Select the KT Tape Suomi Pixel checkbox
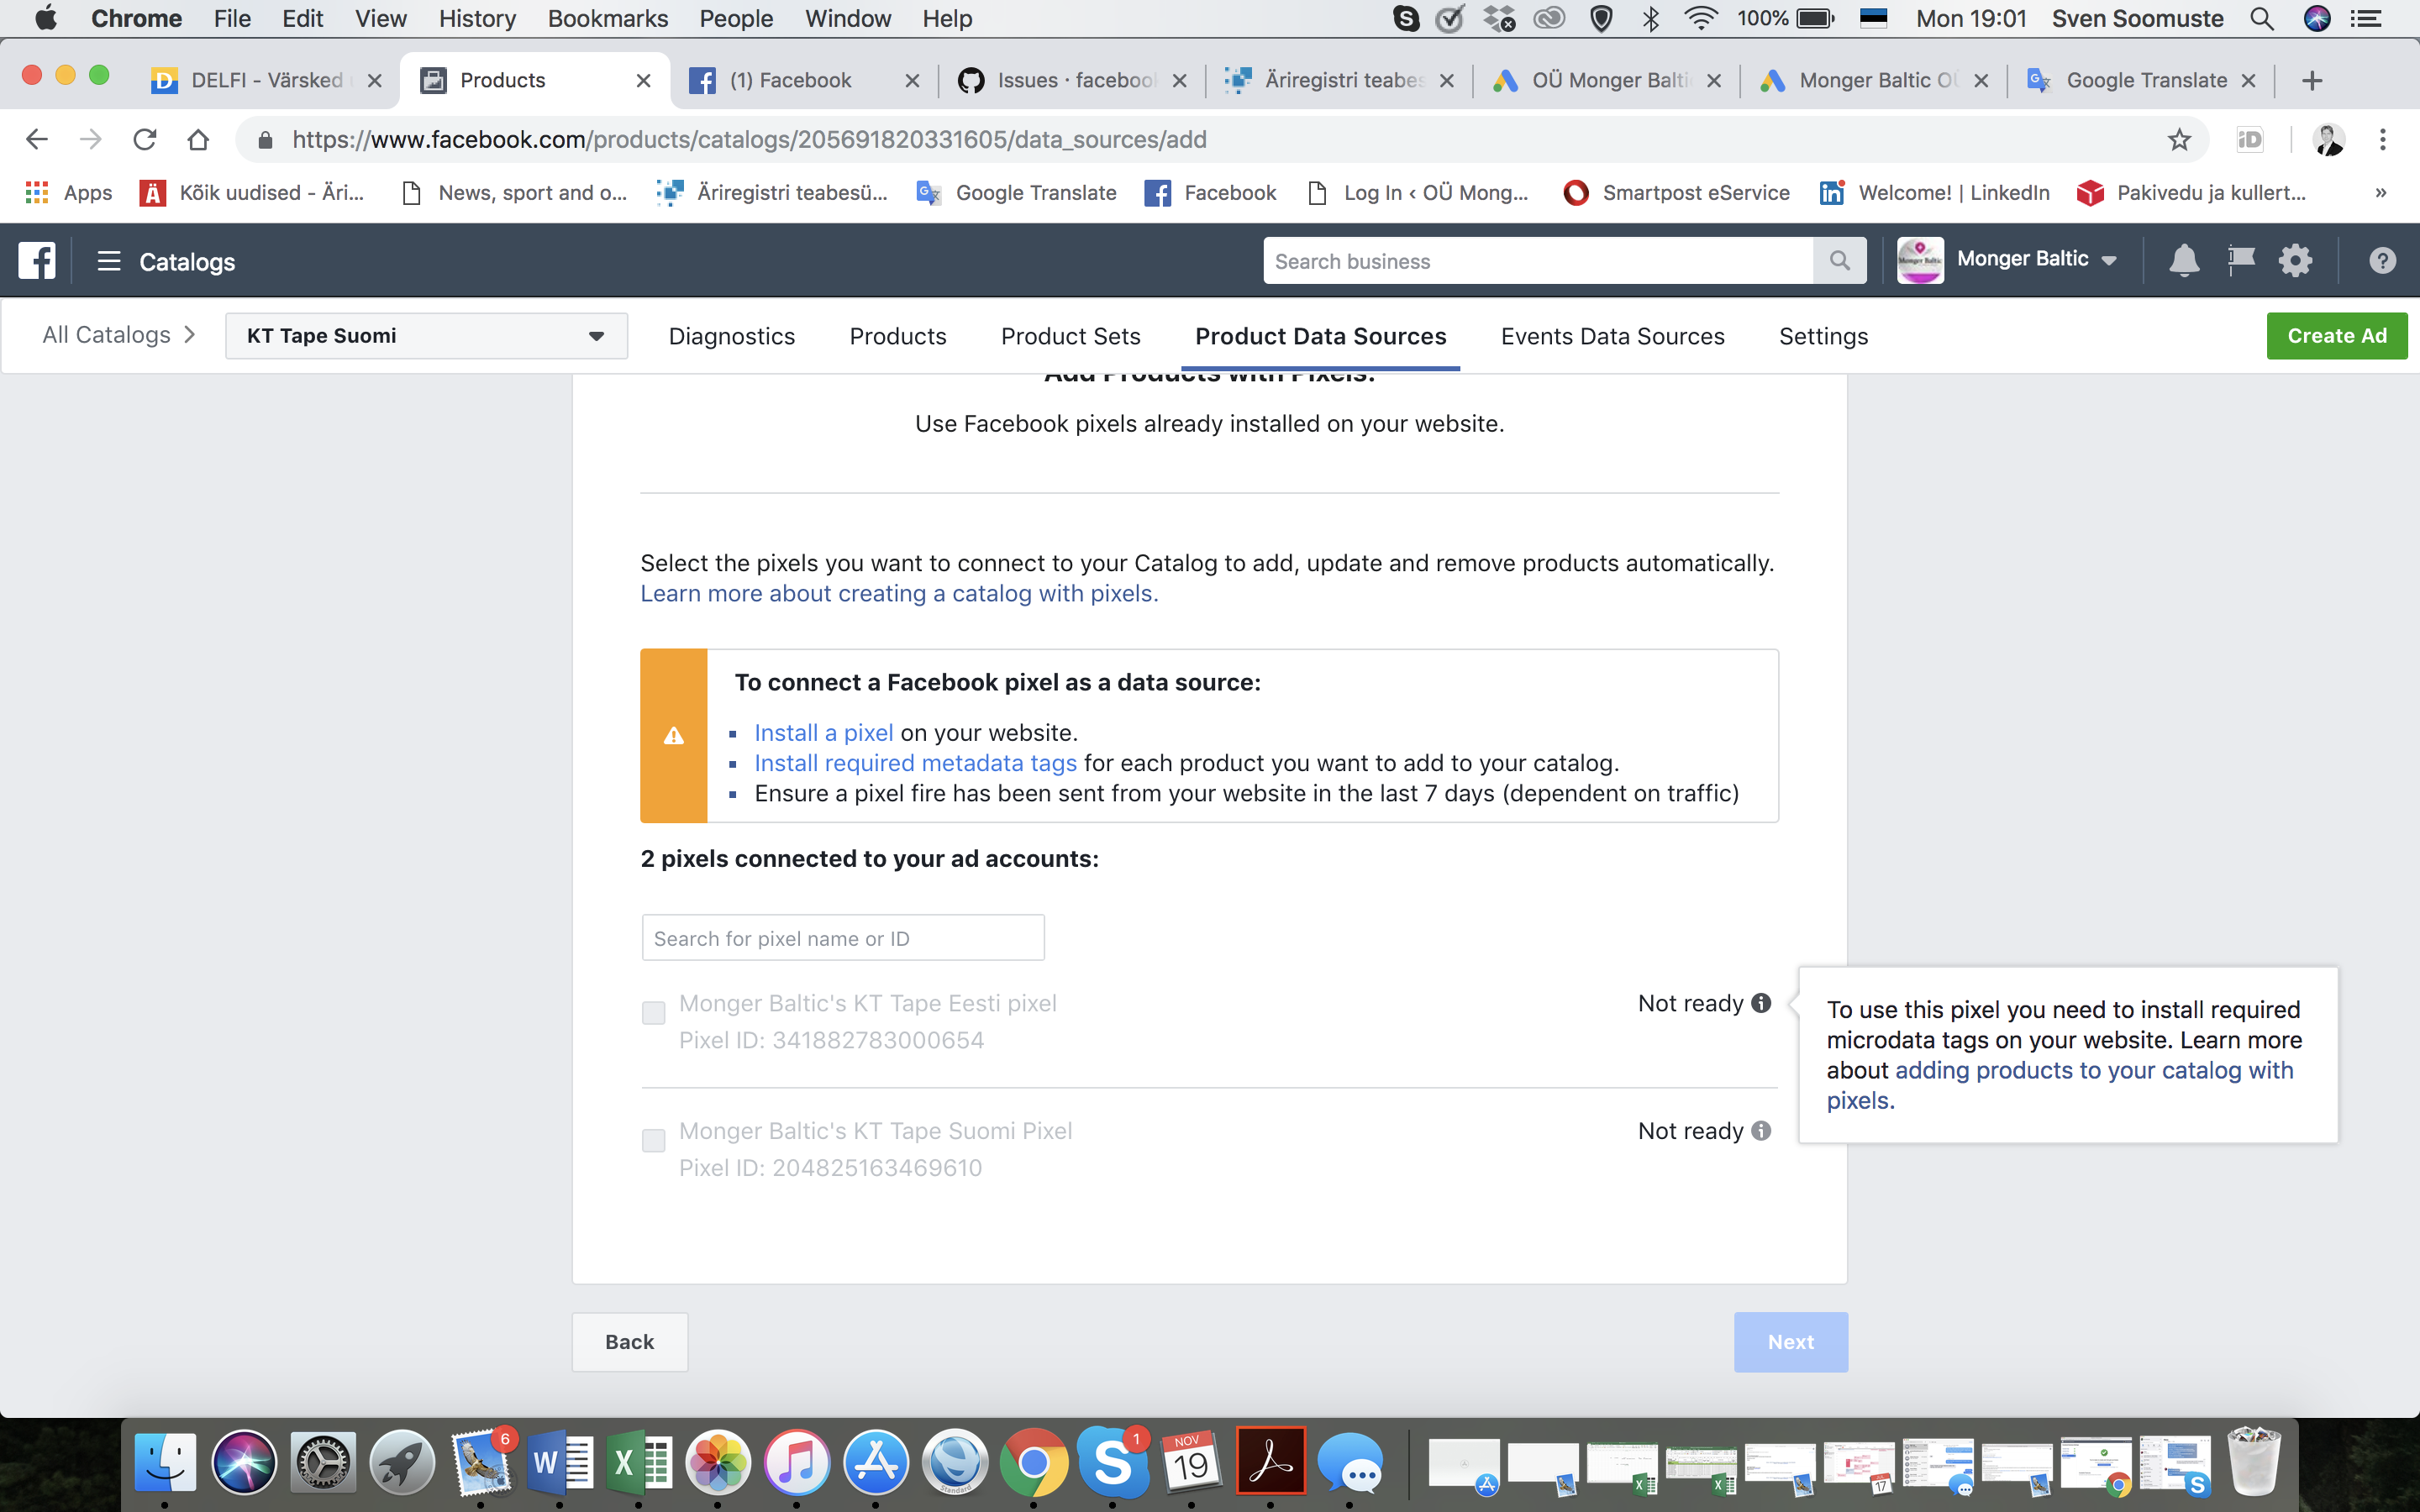The height and width of the screenshot is (1512, 2420). 654,1140
